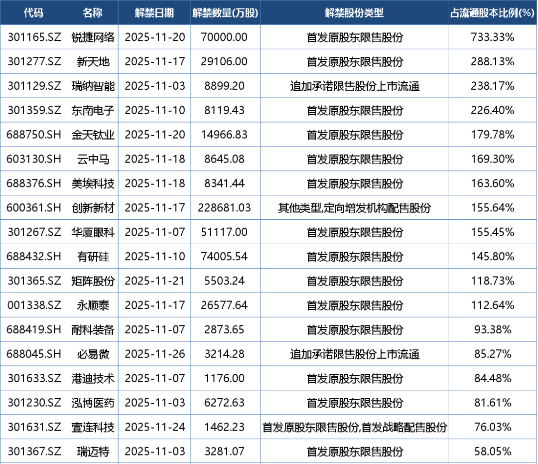Click the 名称 column header
Image resolution: width=538 pixels, height=464 pixels.
tap(93, 12)
